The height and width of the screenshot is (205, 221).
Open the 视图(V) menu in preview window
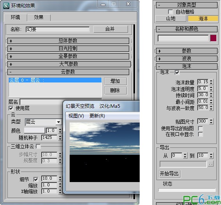click(x=76, y=116)
